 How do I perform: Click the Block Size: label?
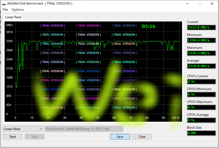point(194,128)
